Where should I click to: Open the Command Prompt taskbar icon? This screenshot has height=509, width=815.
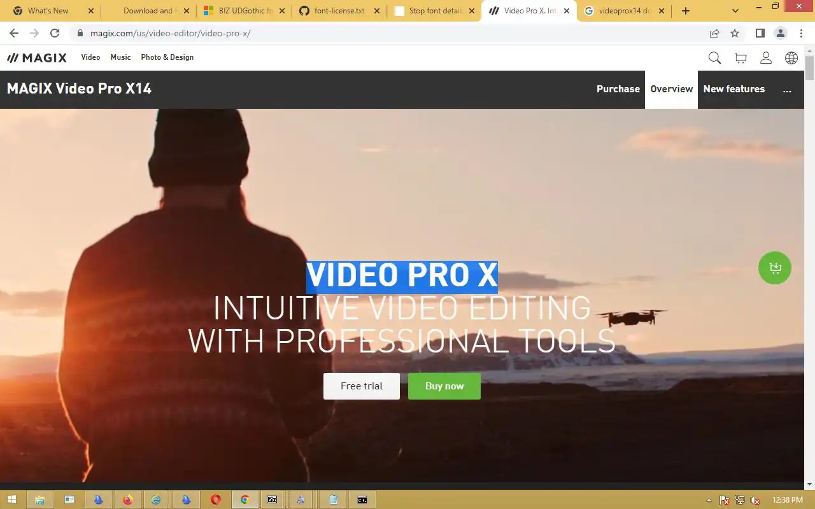pos(362,499)
